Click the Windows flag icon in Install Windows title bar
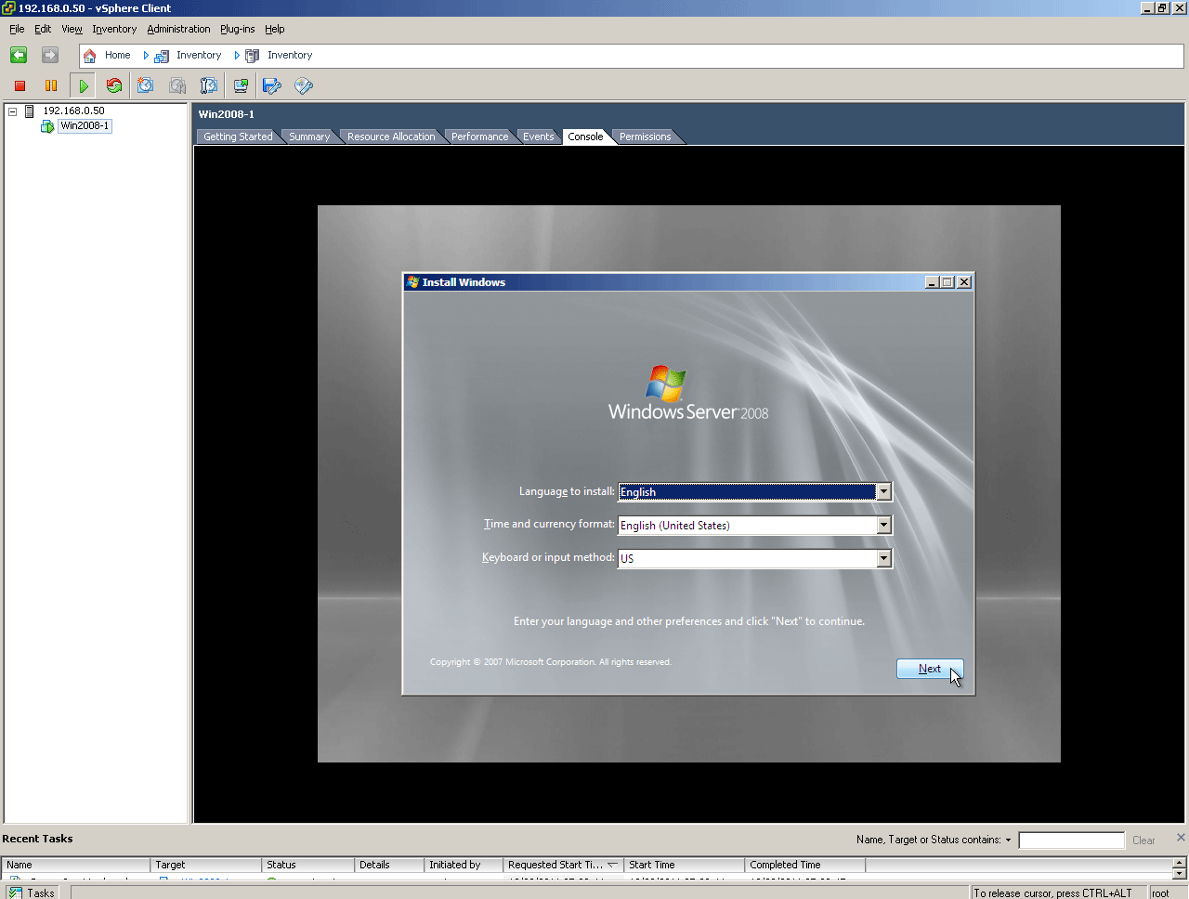This screenshot has width=1189, height=899. [413, 282]
